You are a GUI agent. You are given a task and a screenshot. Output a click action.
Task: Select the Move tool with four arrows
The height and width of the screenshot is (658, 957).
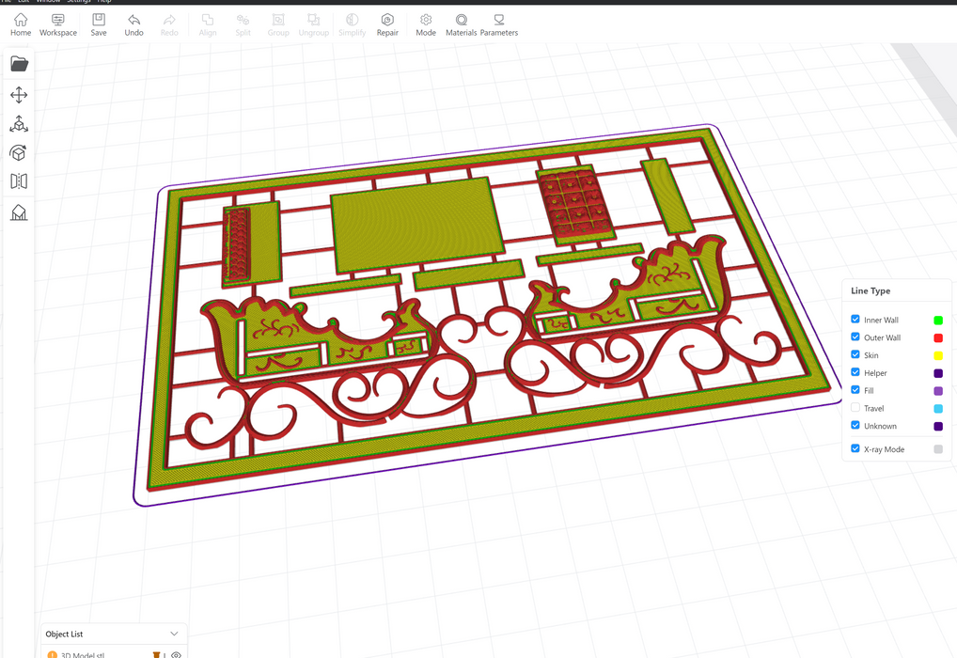coord(19,95)
